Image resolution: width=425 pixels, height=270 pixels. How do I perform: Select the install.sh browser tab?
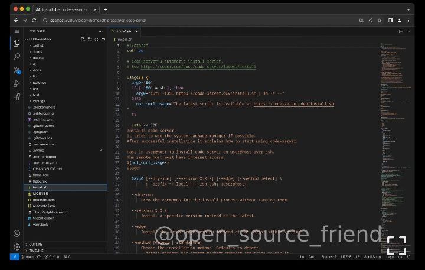pos(66,10)
